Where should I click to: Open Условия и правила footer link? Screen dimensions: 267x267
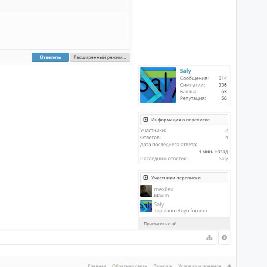point(199,266)
